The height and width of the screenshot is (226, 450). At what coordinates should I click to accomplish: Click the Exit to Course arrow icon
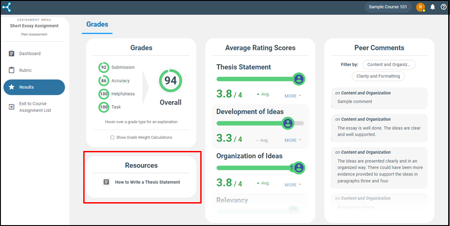(x=12, y=107)
